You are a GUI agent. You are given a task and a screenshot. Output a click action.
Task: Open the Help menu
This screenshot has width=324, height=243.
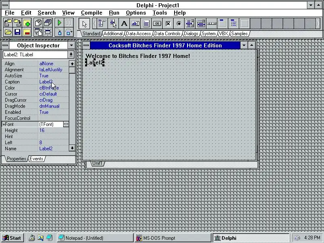pos(179,13)
